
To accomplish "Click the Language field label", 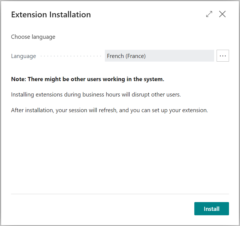I will [24, 56].
